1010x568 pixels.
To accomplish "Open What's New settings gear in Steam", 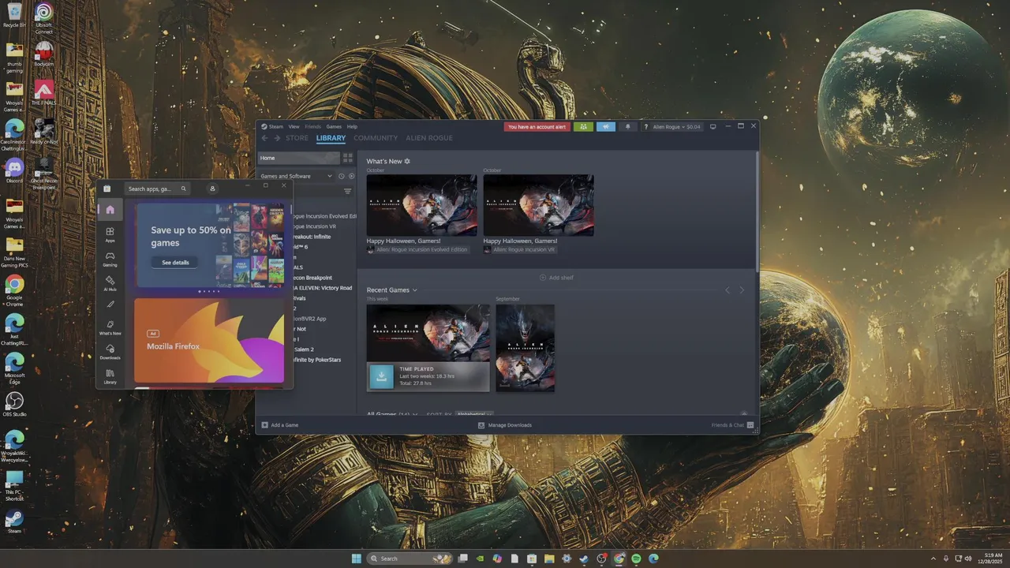I will point(407,161).
